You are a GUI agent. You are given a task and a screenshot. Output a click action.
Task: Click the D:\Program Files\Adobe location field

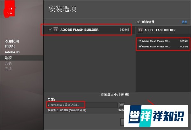pyautogui.click(x=82, y=105)
